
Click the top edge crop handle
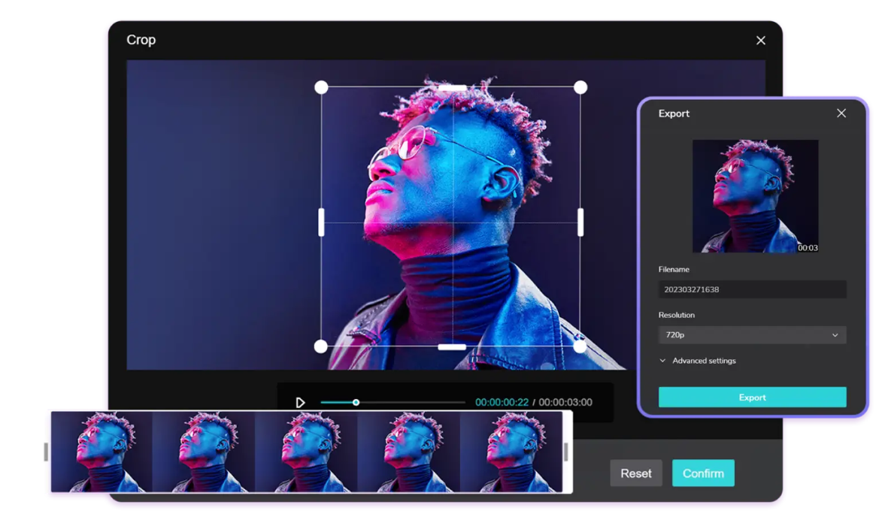(452, 88)
